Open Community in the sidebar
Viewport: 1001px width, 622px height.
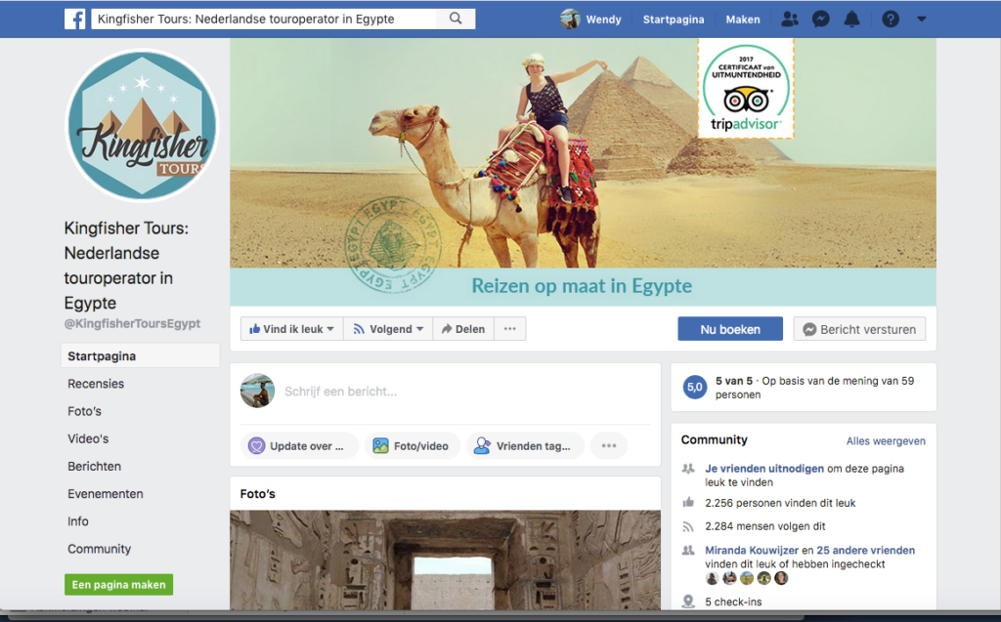coord(99,548)
